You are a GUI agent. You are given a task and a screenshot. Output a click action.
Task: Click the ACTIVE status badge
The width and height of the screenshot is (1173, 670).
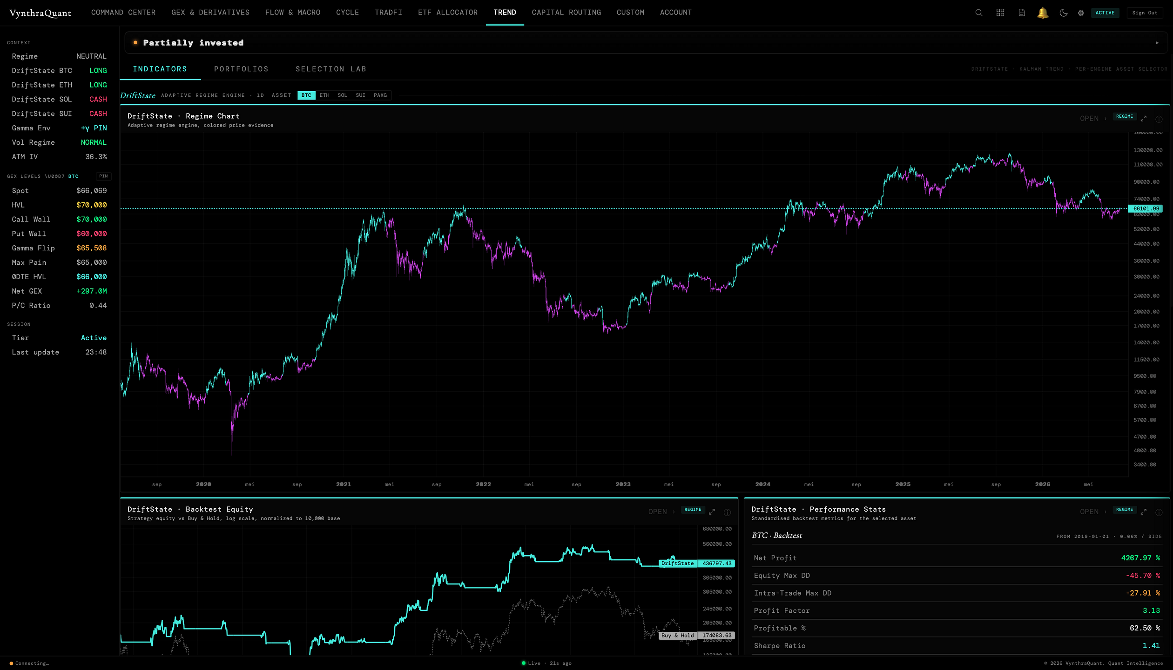[1105, 13]
